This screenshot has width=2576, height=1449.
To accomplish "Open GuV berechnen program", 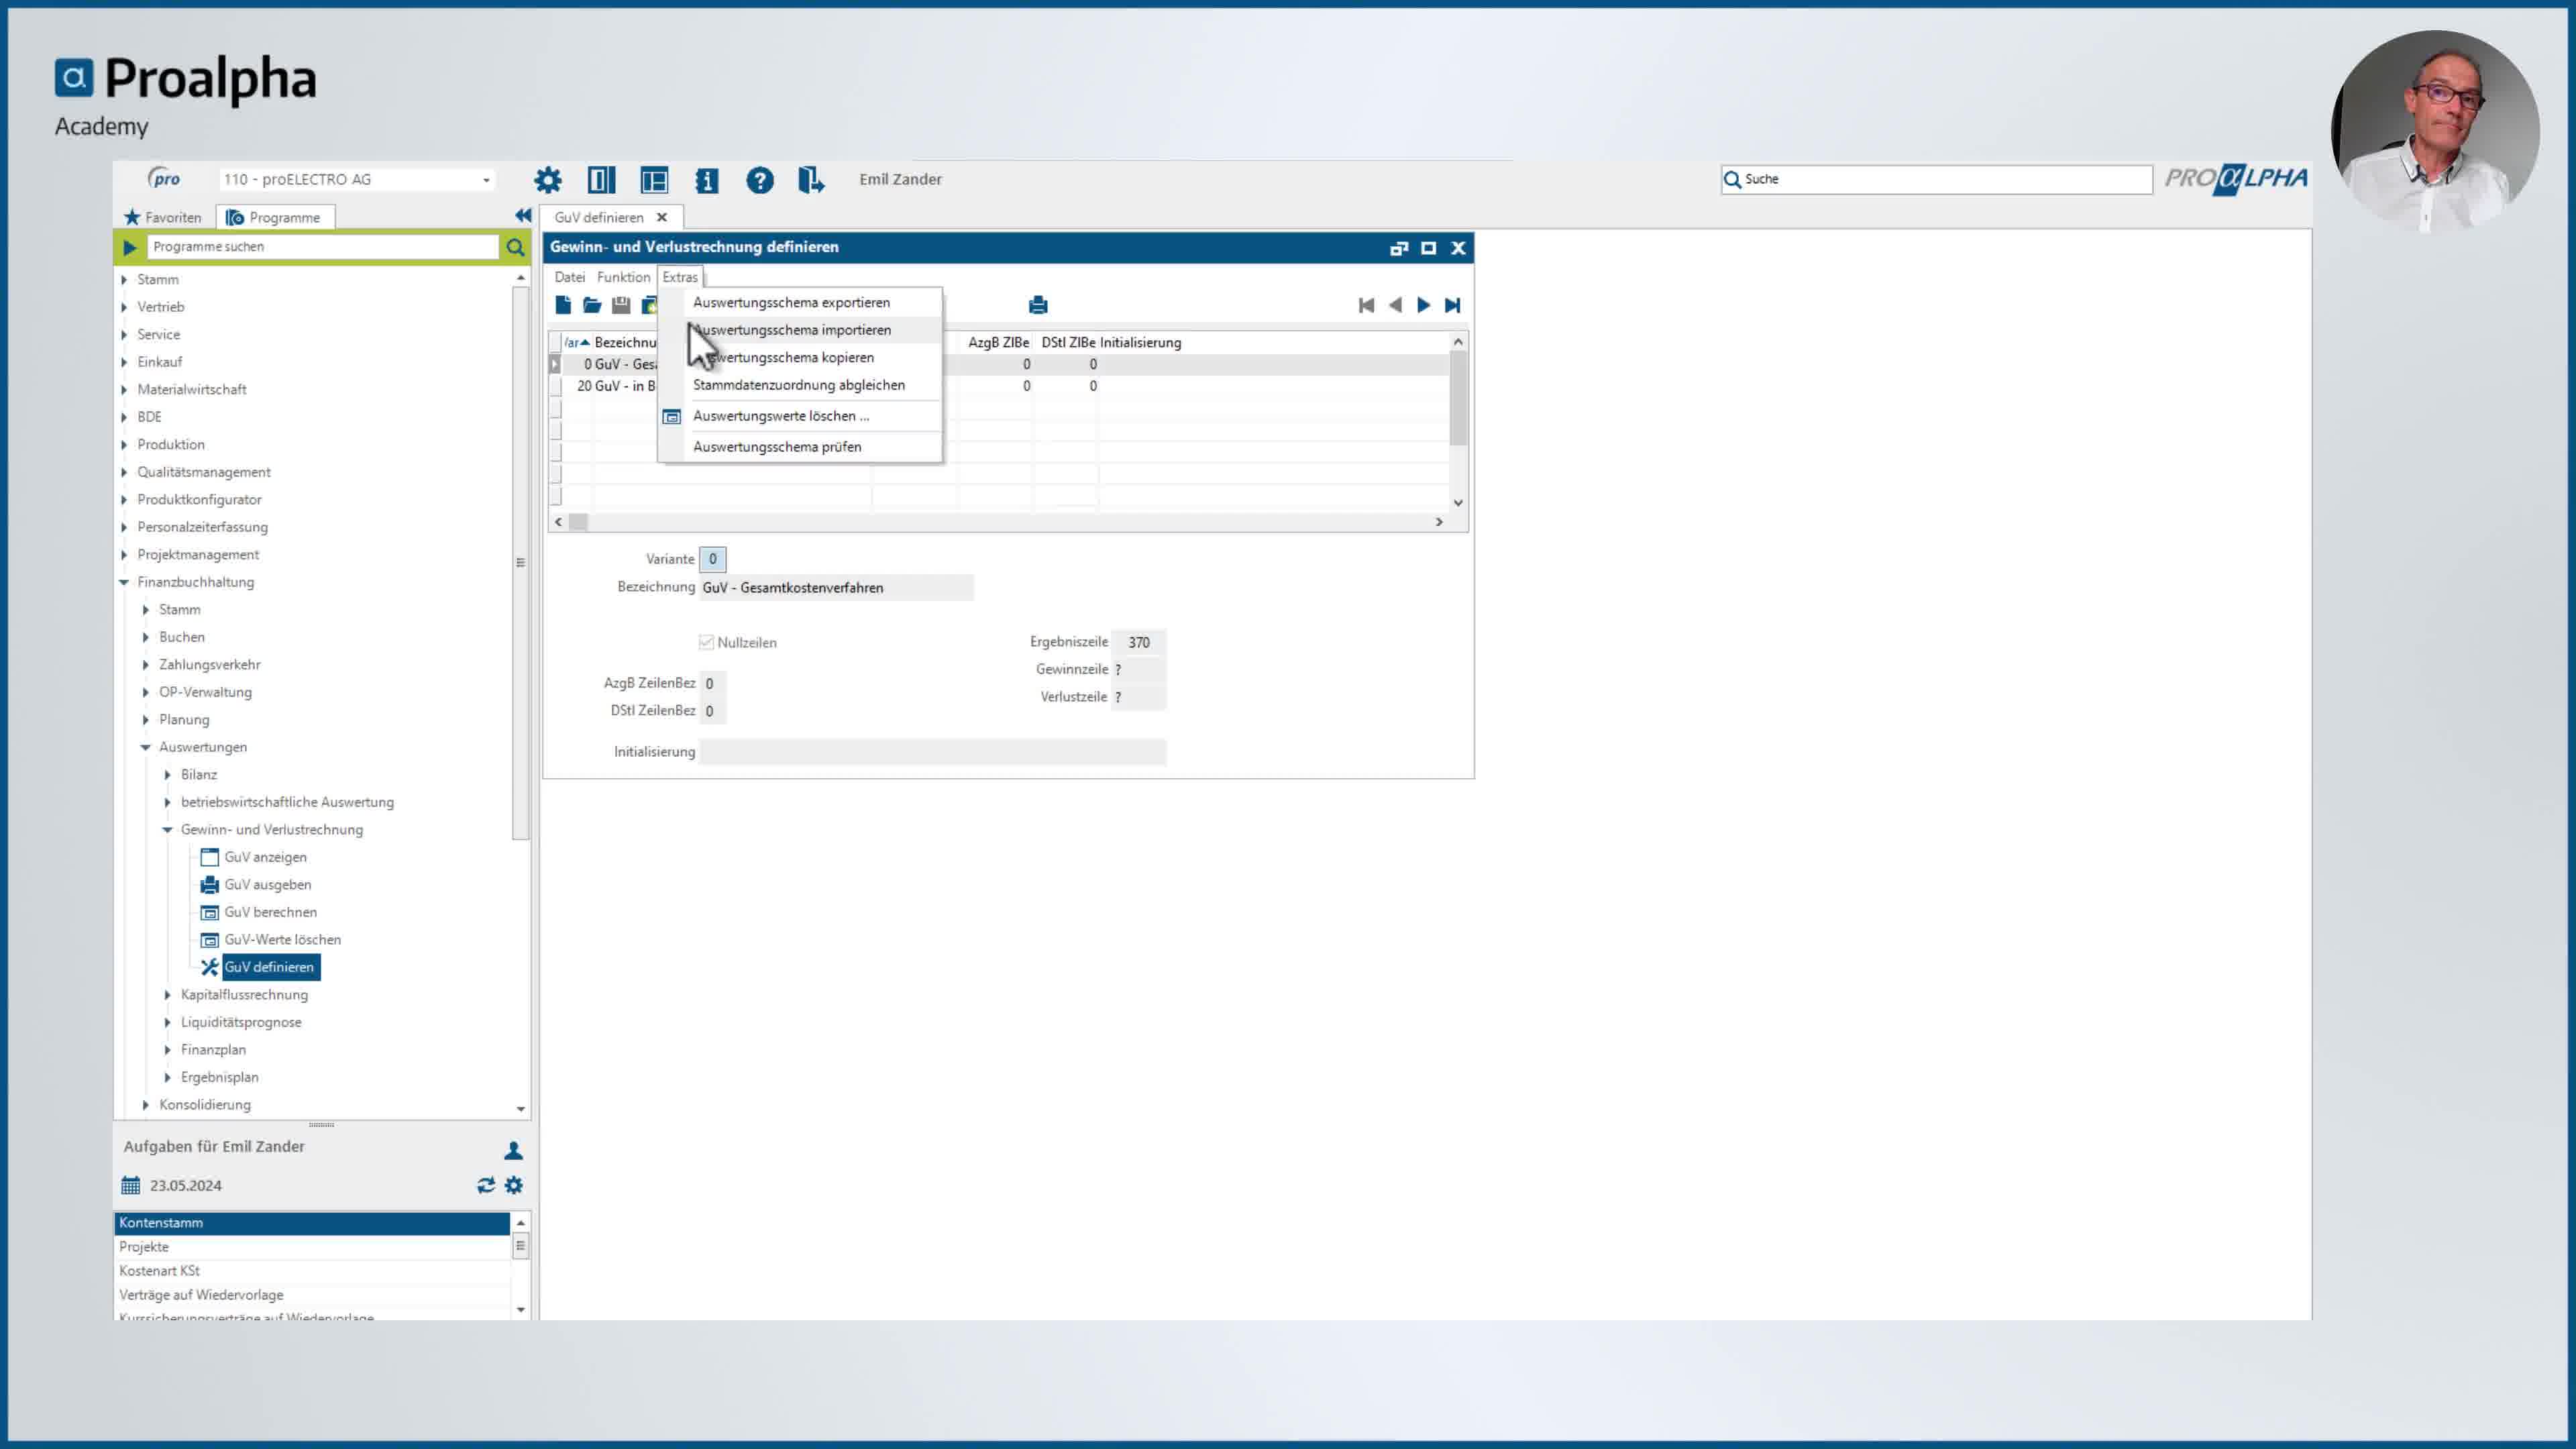I will click(x=270, y=912).
